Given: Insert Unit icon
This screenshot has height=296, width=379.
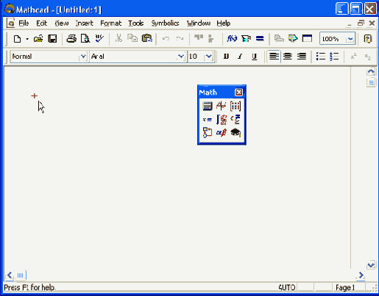Looking at the screenshot, I should [x=246, y=38].
